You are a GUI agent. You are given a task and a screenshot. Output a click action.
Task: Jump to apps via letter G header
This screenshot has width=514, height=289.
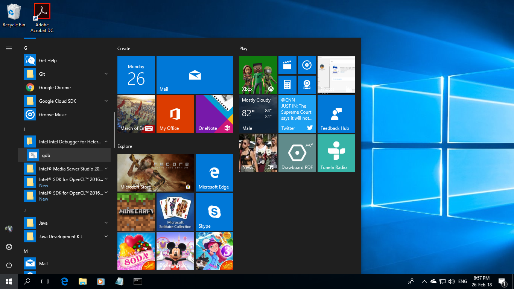click(x=26, y=48)
